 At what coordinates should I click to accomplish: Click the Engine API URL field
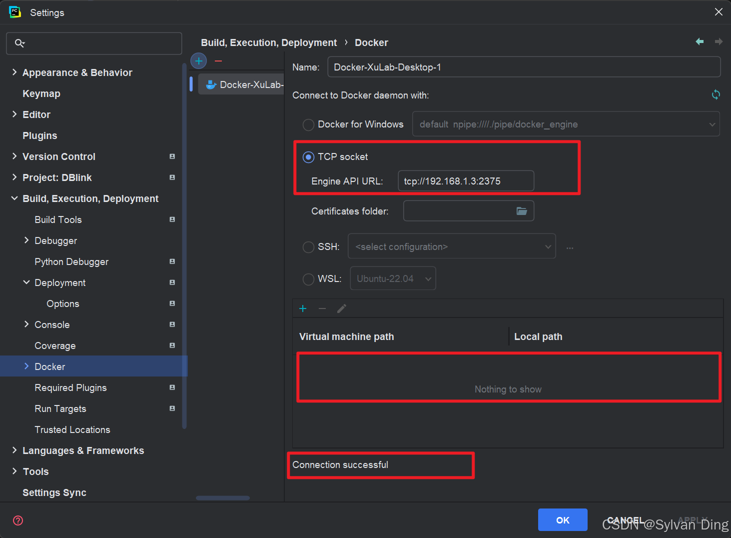[x=466, y=181]
